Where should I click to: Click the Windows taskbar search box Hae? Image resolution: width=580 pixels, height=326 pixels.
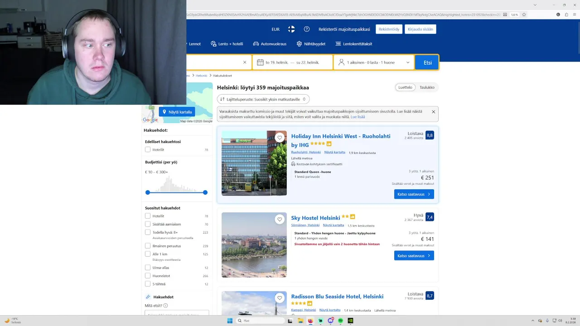261,321
